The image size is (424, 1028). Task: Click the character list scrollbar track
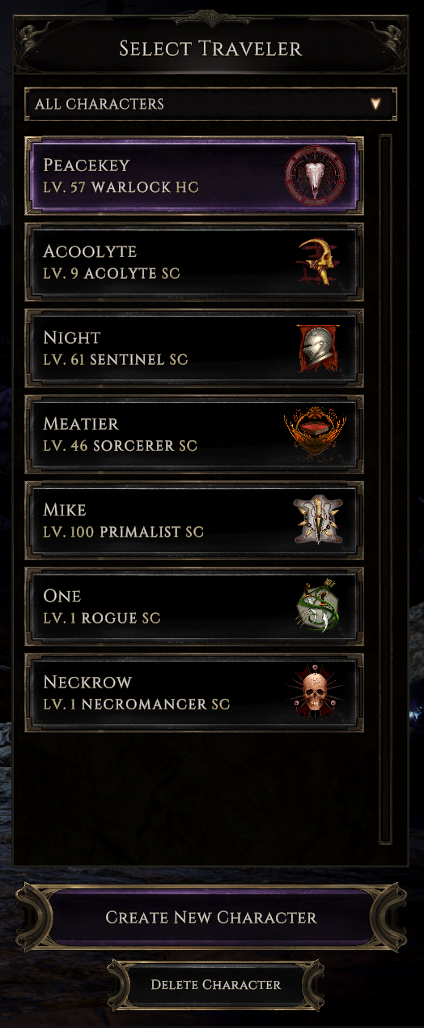point(386,490)
